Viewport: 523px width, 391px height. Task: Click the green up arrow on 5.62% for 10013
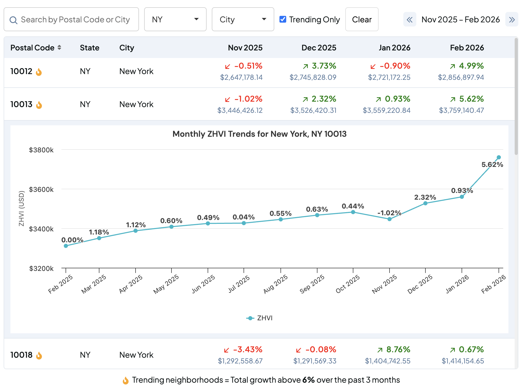click(x=453, y=99)
